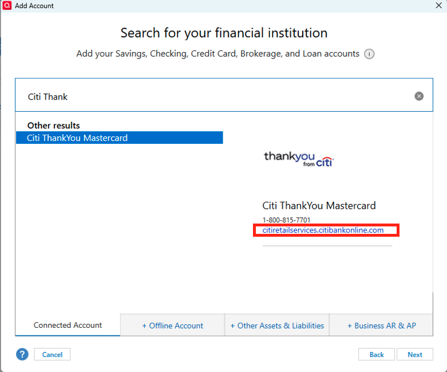Viewport: 447px width, 372px height.
Task: Open the Business AR & AP tab
Action: 381,325
